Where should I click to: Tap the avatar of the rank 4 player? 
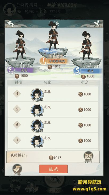(x=37, y=95)
